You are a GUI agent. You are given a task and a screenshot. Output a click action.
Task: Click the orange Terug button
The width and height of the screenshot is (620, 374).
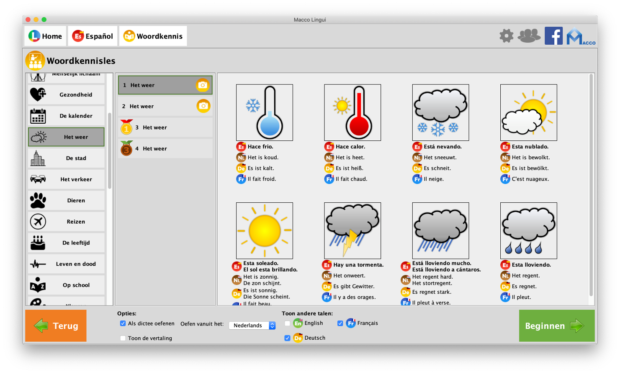coord(56,326)
